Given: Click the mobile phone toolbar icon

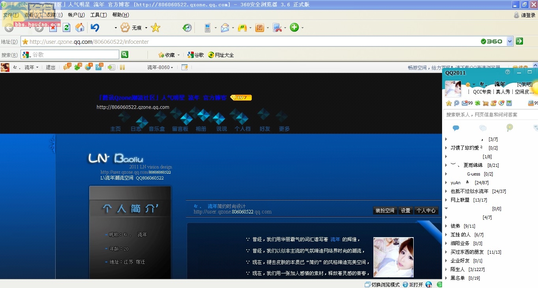Looking at the screenshot, I should coord(207,28).
